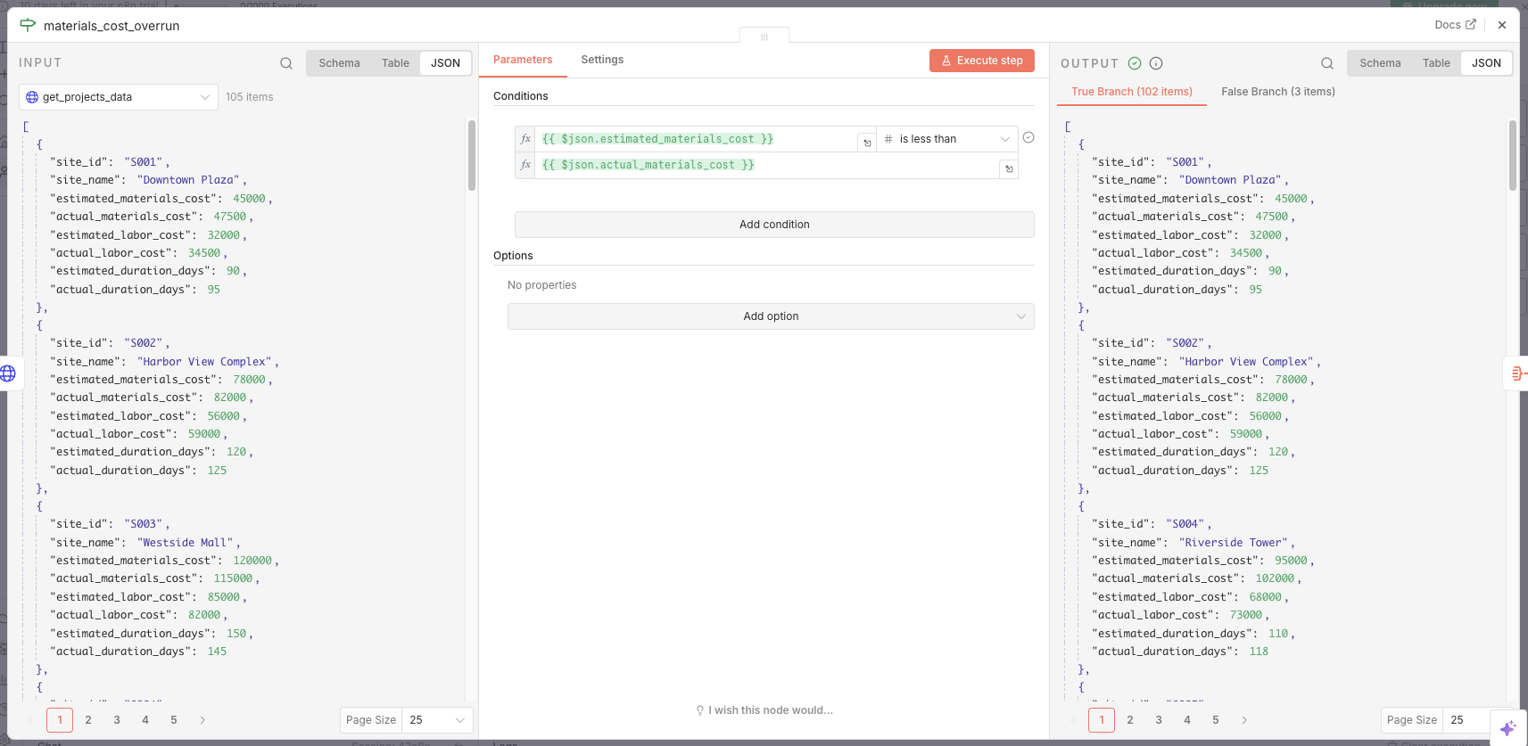Click input next page arrow
The height and width of the screenshot is (746, 1528).
tap(202, 720)
